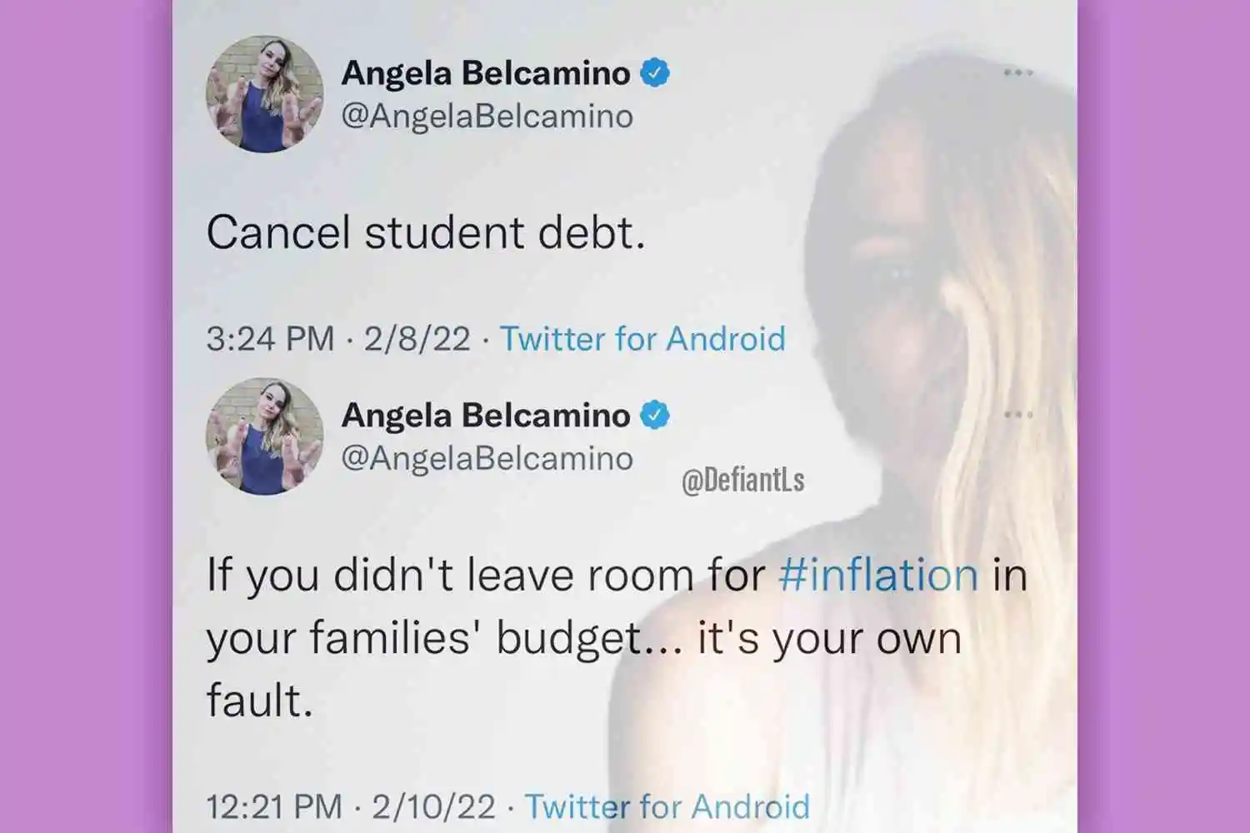Click the Angela Belcamino name on the first tweet
Image resolution: width=1250 pixels, height=833 pixels.
click(x=485, y=73)
